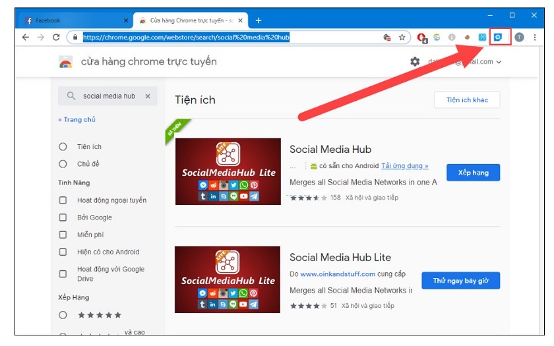Check Hoạt động ngoại tuyến filter
The width and height of the screenshot is (554, 346).
[63, 200]
